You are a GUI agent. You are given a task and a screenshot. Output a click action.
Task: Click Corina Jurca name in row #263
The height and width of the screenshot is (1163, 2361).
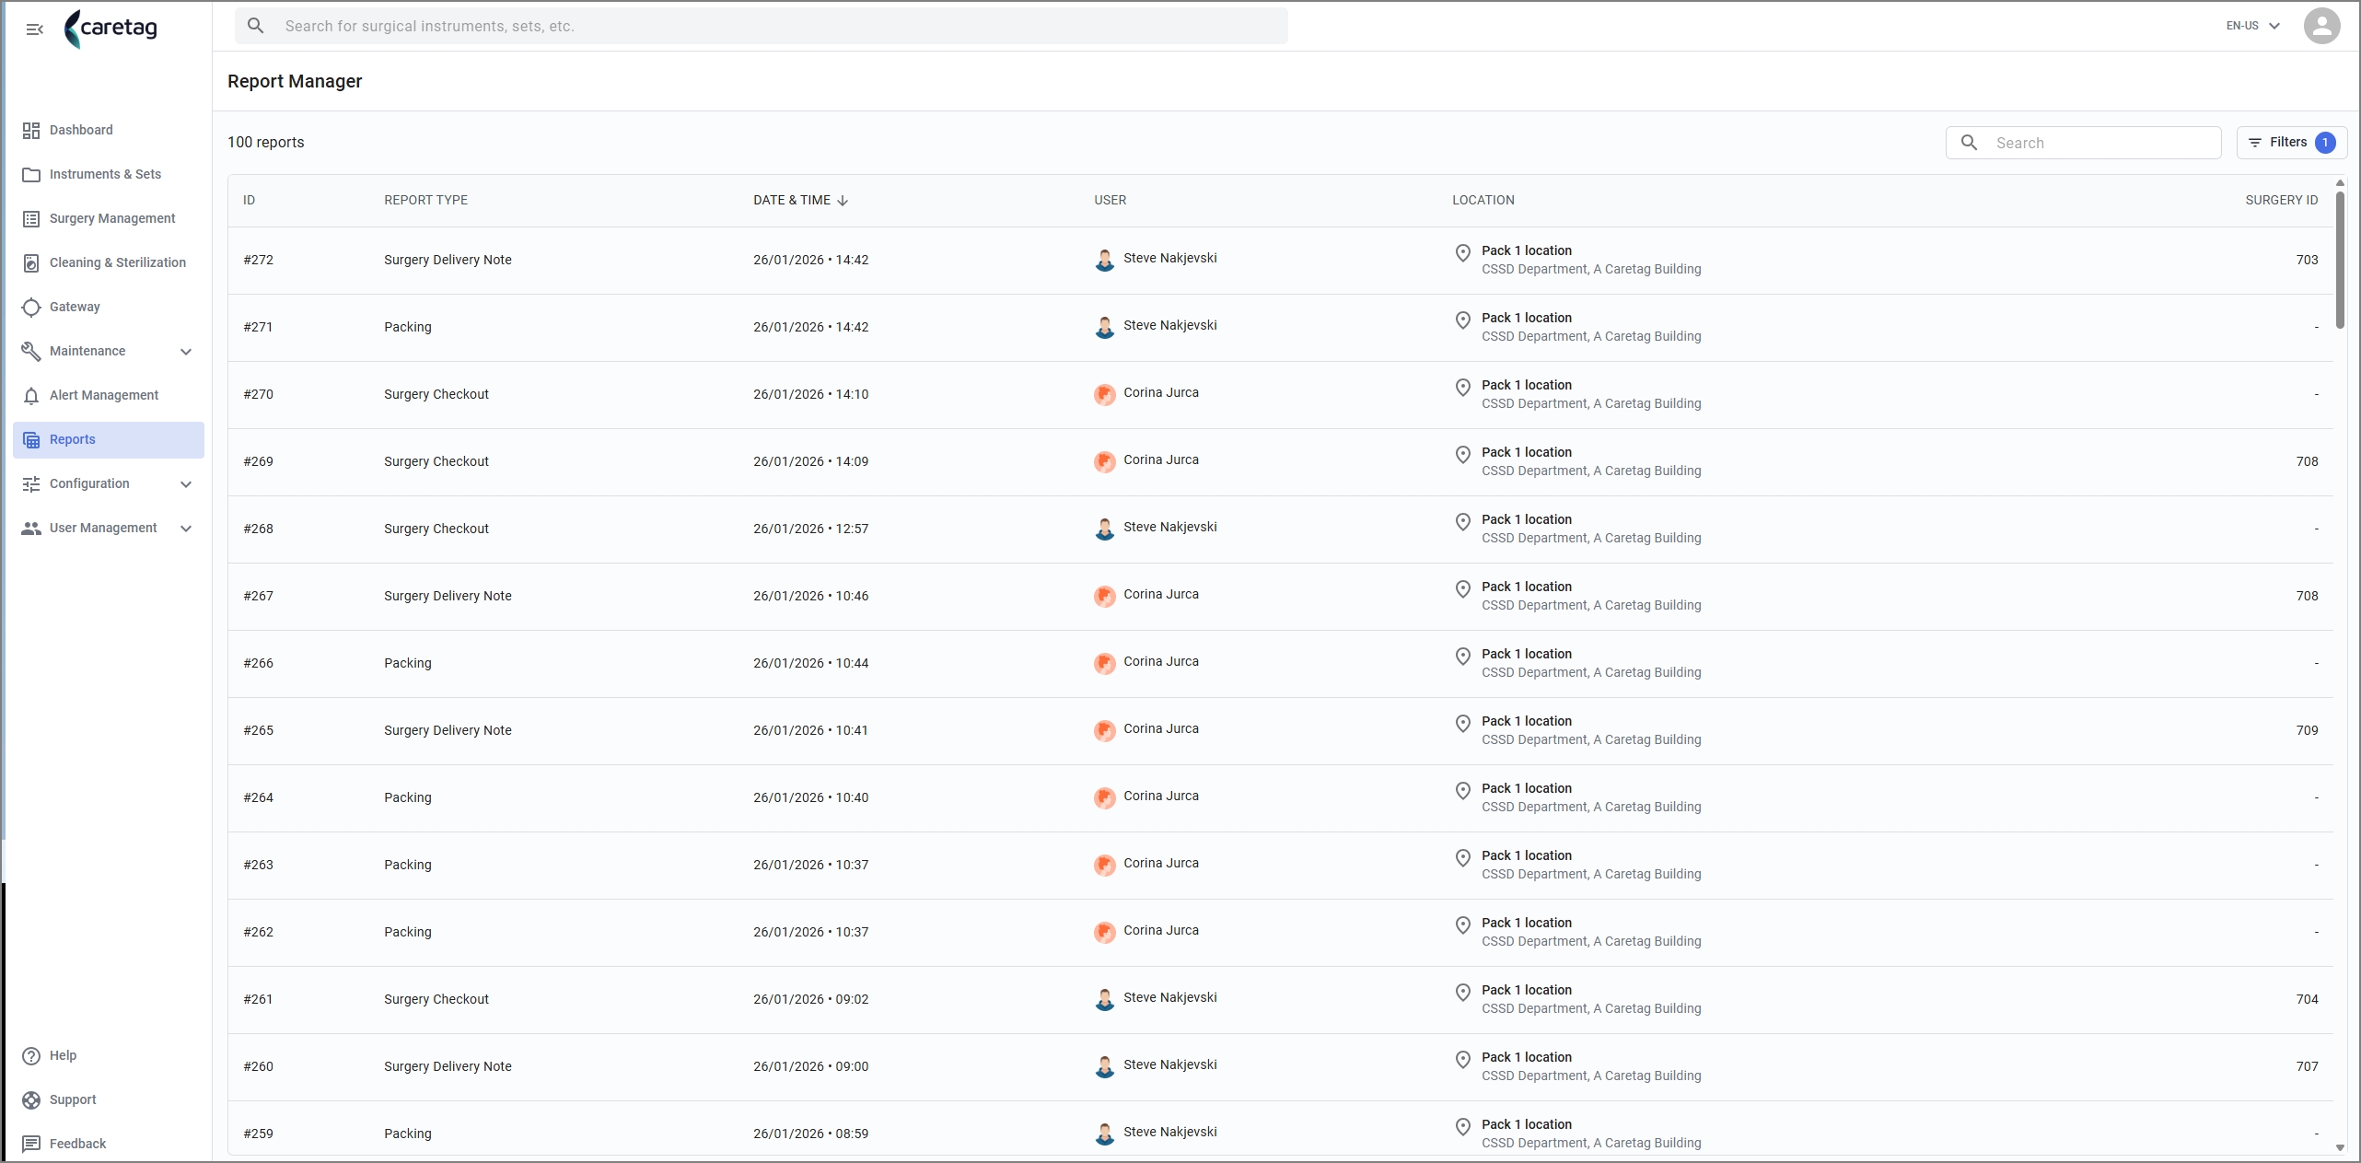pos(1161,864)
